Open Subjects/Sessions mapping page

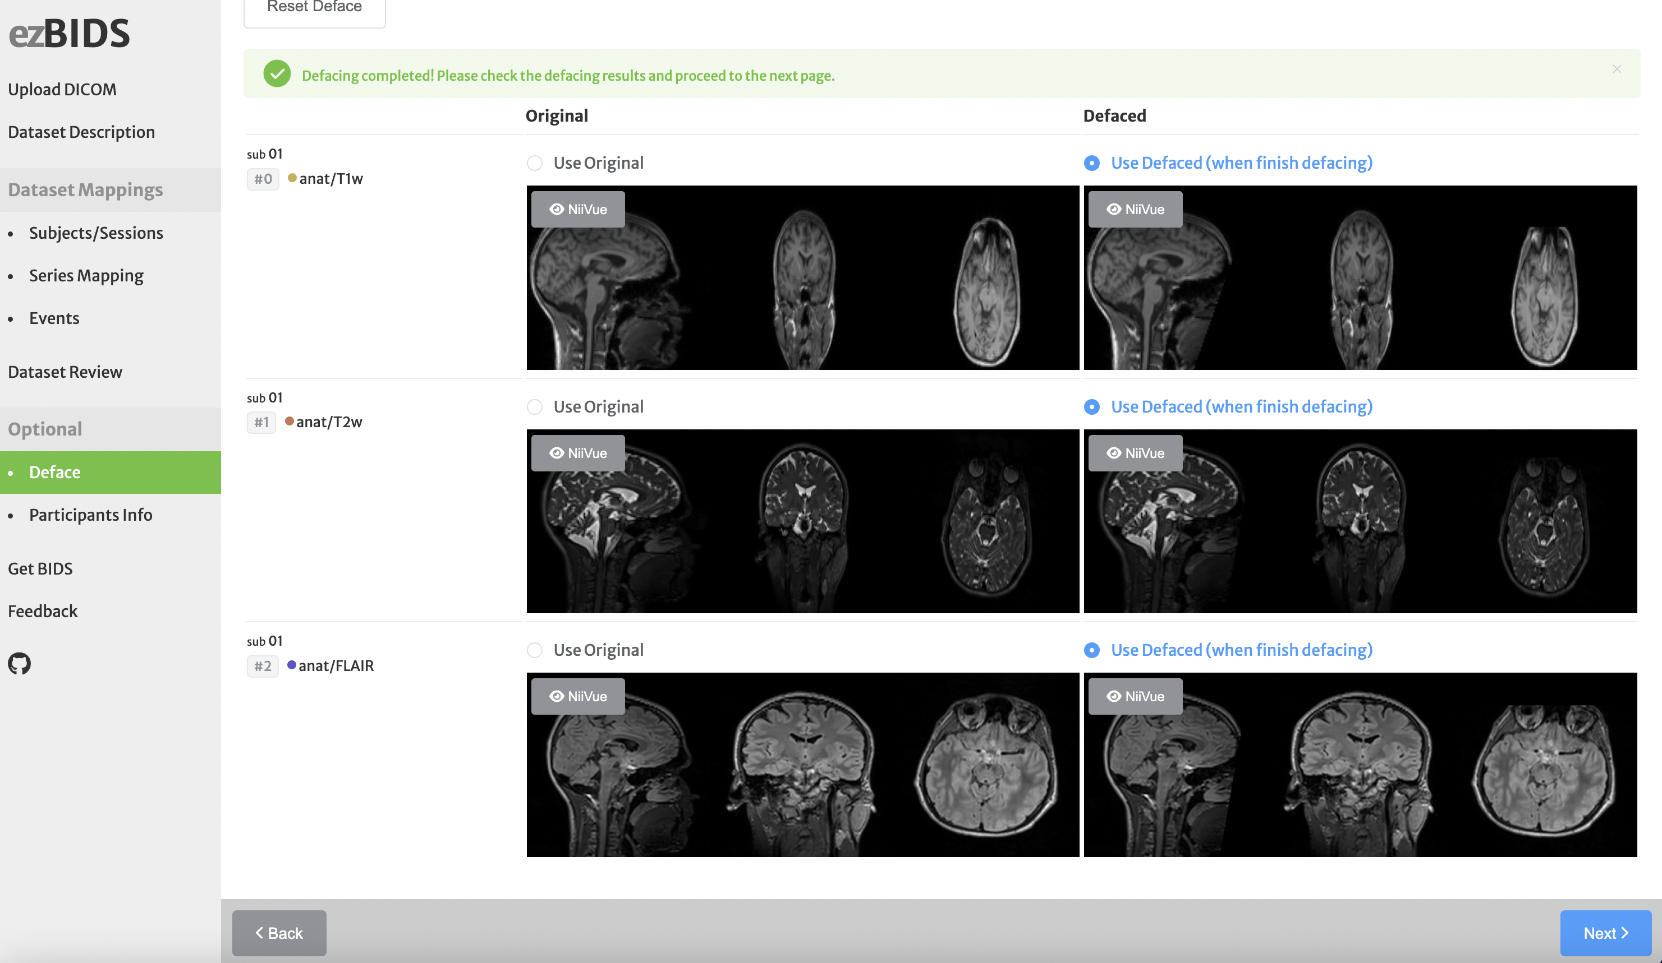tap(95, 233)
